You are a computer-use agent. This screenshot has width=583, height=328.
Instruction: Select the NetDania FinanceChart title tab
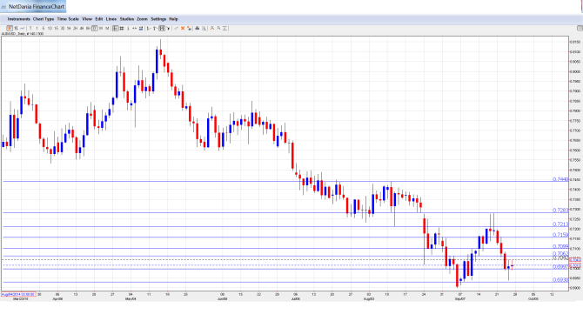point(33,6)
